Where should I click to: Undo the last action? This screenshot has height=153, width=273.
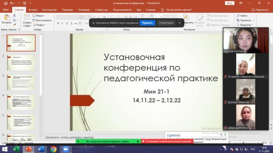coord(11,3)
